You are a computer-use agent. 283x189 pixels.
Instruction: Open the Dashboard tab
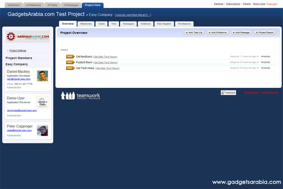point(13,5)
